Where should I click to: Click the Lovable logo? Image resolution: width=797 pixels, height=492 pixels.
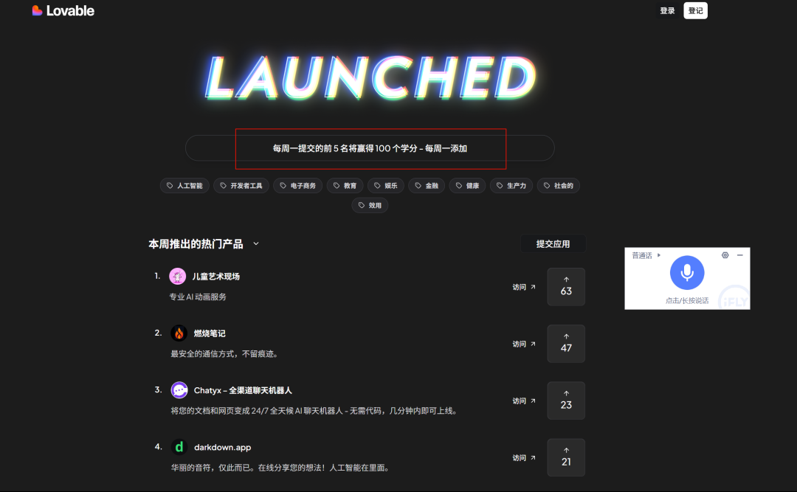63,10
